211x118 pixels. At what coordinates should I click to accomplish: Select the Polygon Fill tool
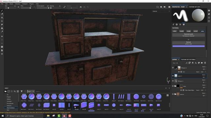[2, 21]
